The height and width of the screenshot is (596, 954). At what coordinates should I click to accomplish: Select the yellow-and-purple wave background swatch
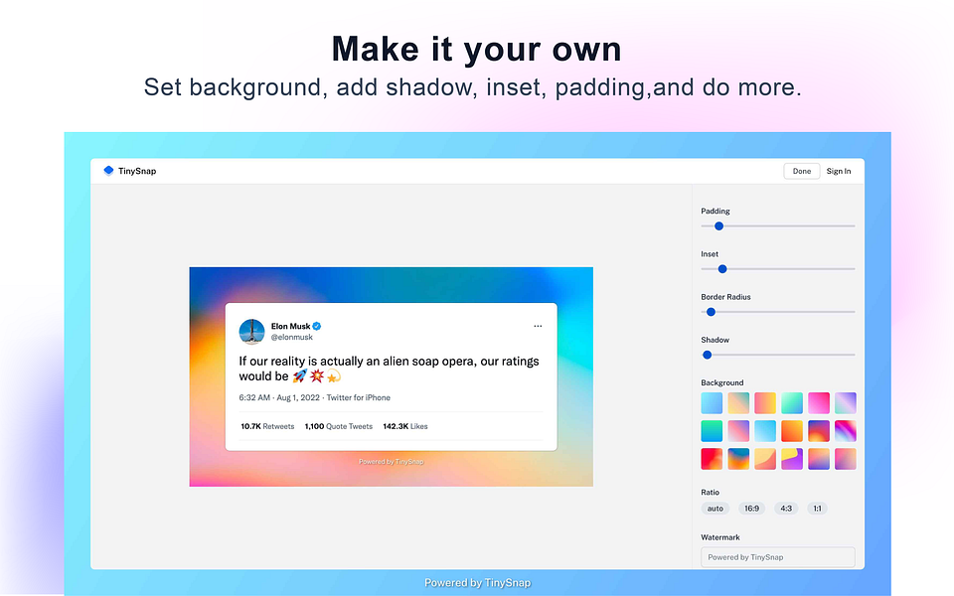792,459
